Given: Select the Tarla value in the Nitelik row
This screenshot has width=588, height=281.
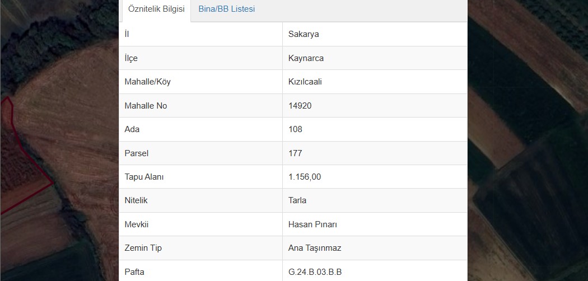Looking at the screenshot, I should coord(297,200).
